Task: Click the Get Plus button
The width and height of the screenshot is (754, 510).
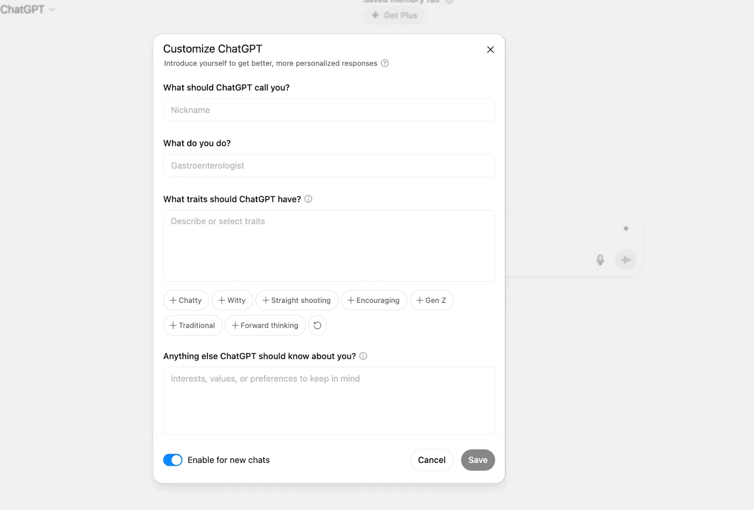Action: (394, 15)
